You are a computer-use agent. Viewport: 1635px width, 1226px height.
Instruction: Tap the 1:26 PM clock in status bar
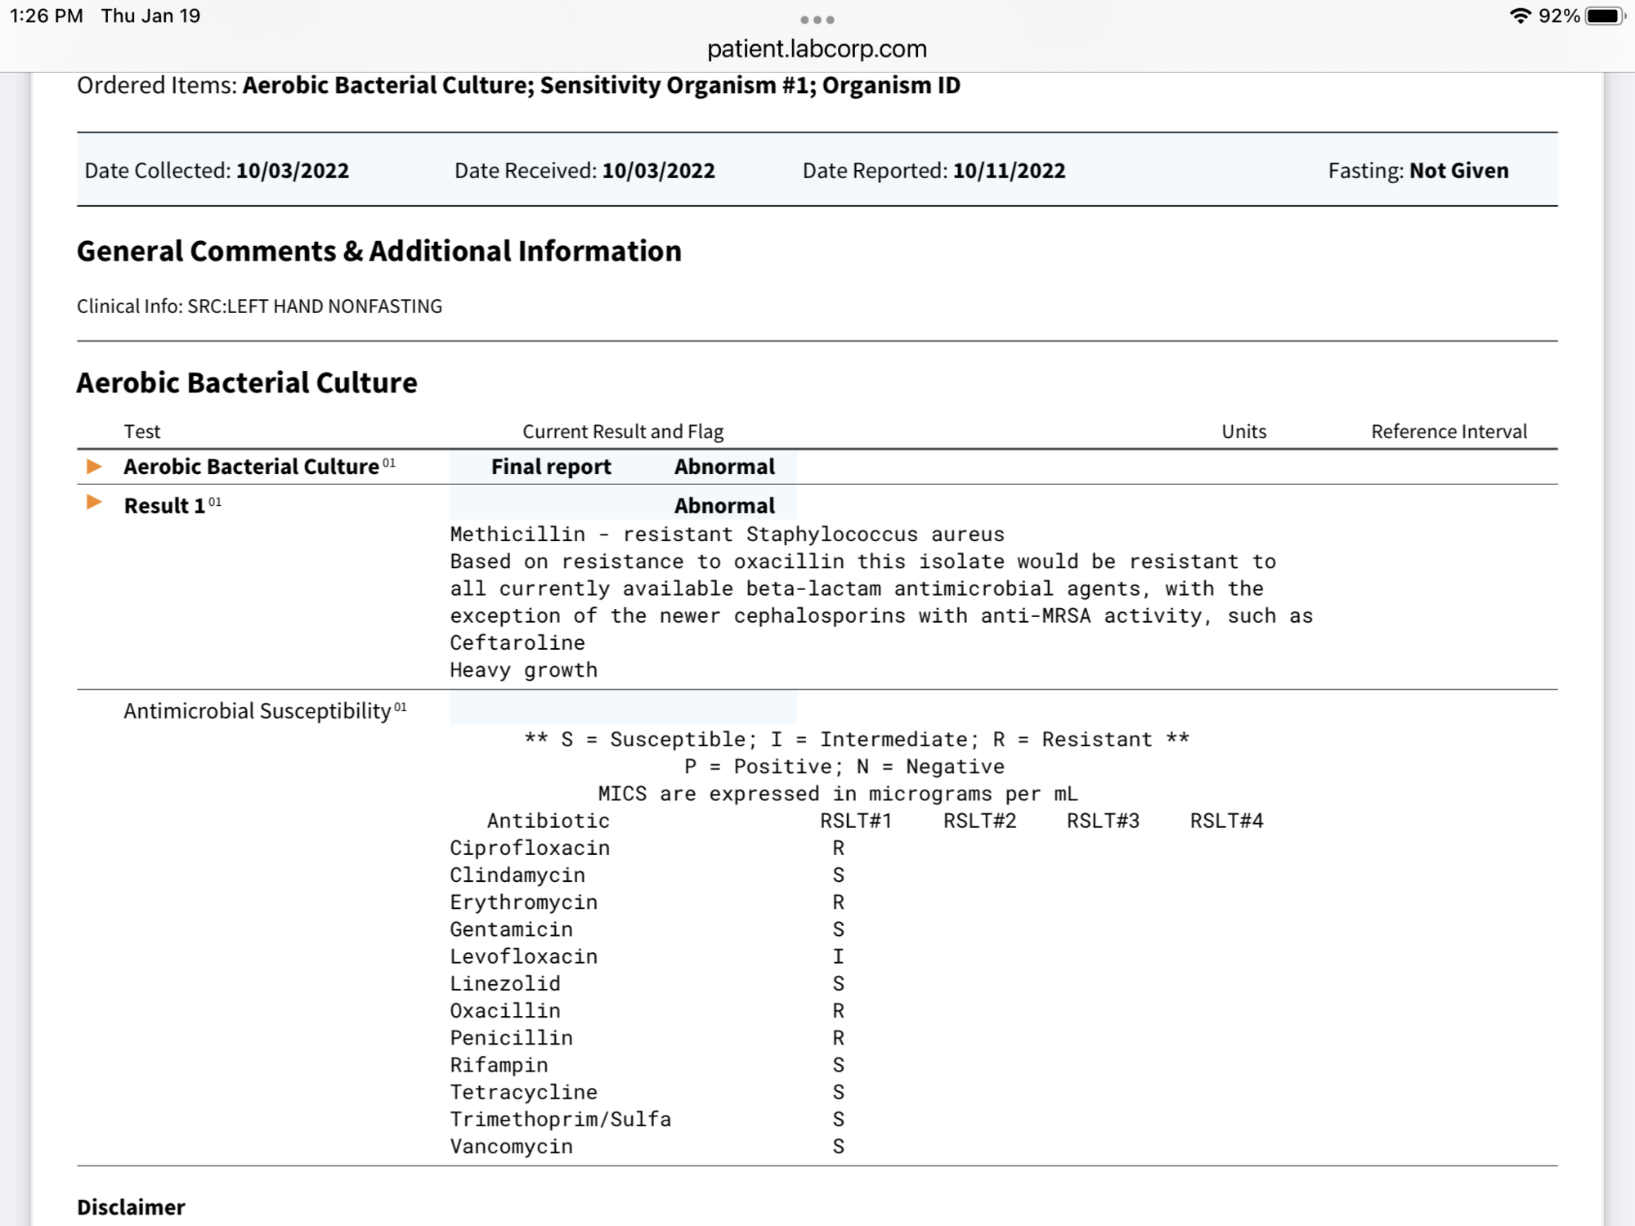[x=47, y=16]
